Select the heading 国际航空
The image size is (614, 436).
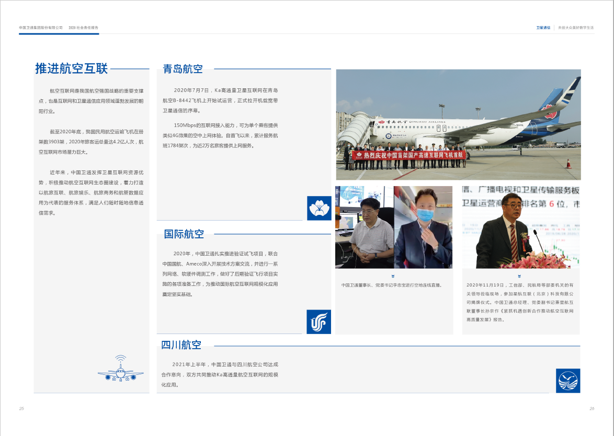[x=184, y=234]
